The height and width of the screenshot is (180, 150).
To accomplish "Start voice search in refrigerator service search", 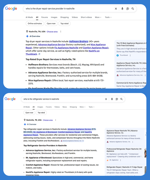I will [112, 99].
